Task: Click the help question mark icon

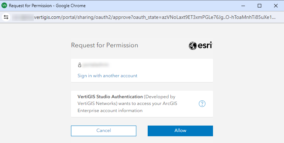Action: tap(202, 104)
